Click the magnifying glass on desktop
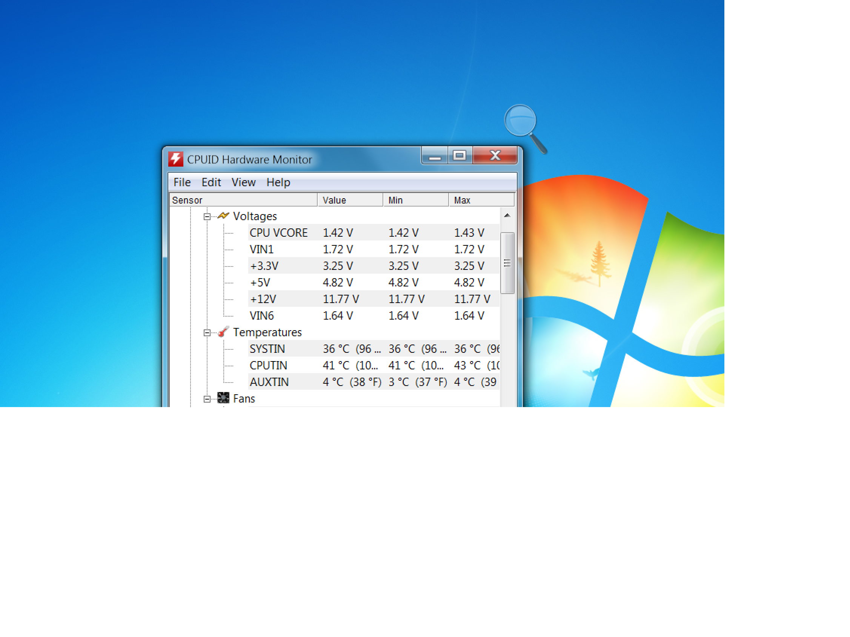This screenshot has height=637, width=850. click(x=525, y=129)
